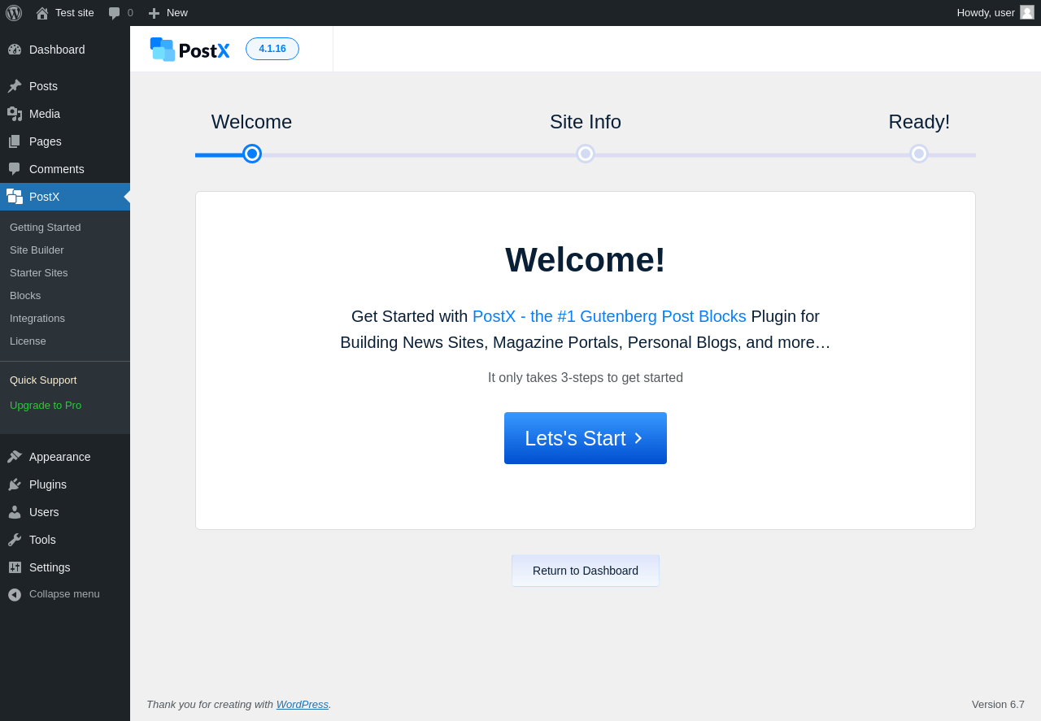Click the Tools wrench icon
The image size is (1041, 721).
click(x=15, y=540)
